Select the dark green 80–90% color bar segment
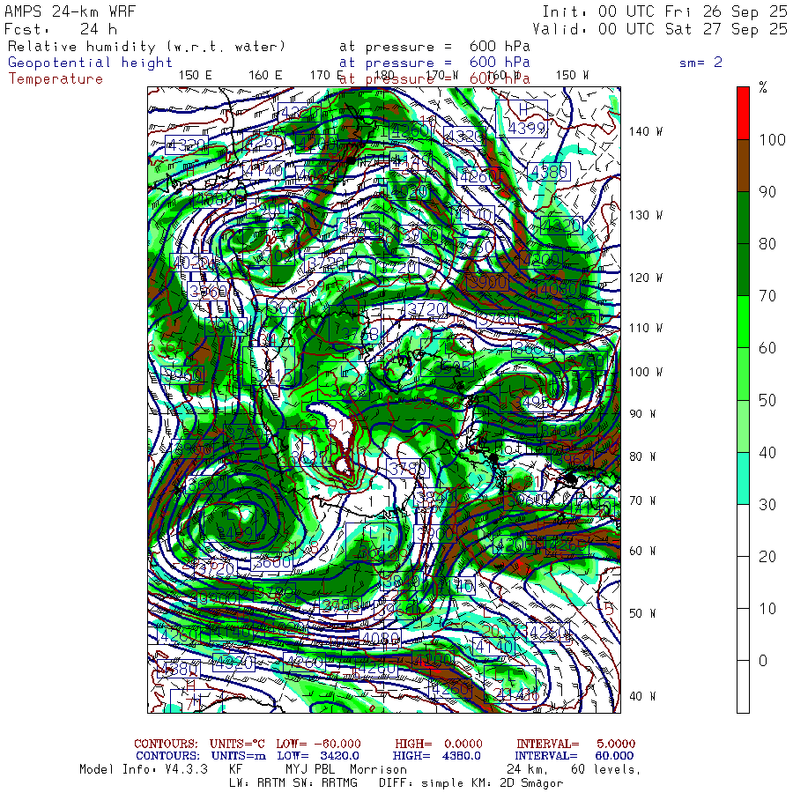 click(743, 218)
